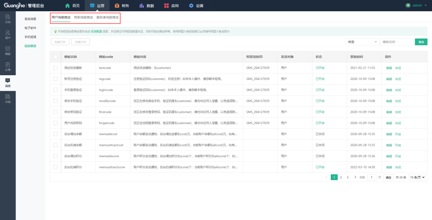432x220 pixels.
Task: Open the 应用 apps grid icon
Action: [x=166, y=6]
